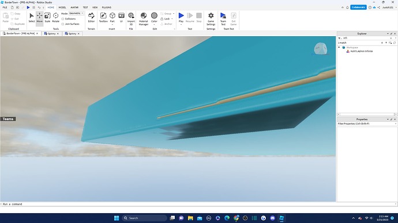Choose the Scale tool

(47, 18)
